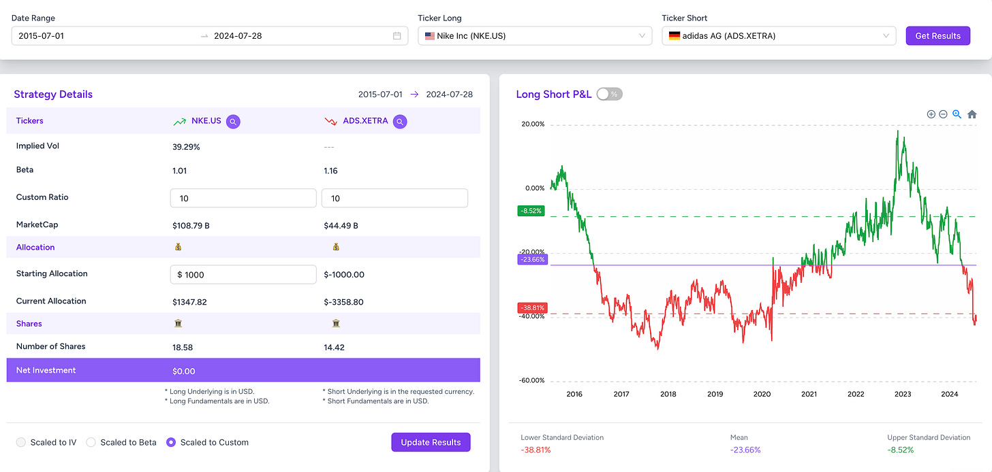Edit the start date 2015-07-01 field
Screen dimensions: 992x472
pyautogui.click(x=41, y=36)
